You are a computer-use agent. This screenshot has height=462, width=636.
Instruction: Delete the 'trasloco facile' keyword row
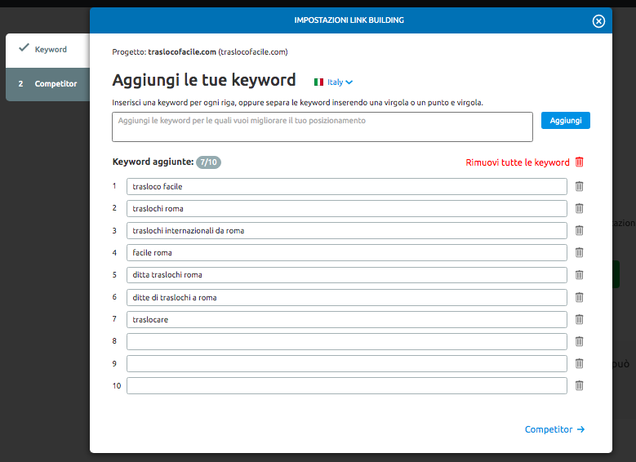(579, 186)
